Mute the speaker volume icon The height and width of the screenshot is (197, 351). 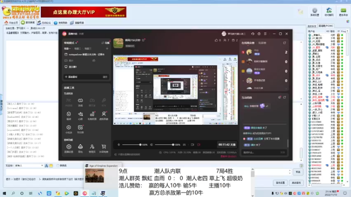click(x=151, y=145)
